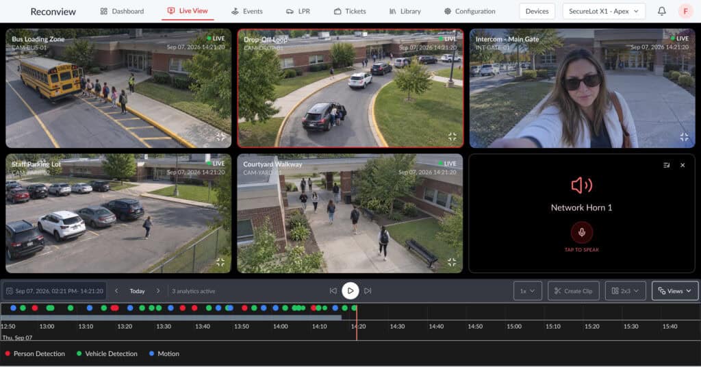
Task: Open the Library tab
Action: (x=405, y=11)
